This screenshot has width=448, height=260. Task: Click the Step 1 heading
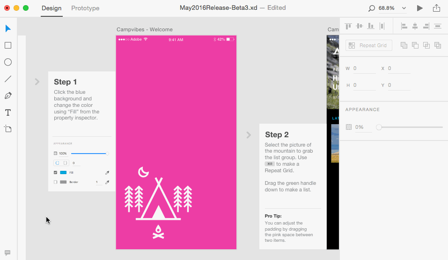(x=66, y=82)
